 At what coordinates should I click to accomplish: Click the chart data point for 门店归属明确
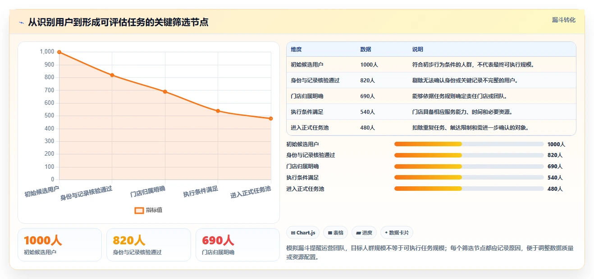click(x=165, y=92)
